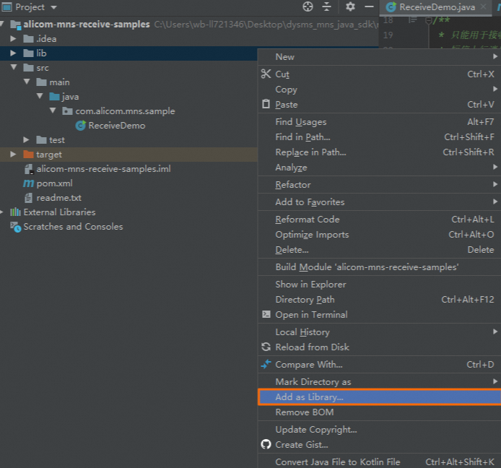Image resolution: width=501 pixels, height=468 pixels.
Task: Choose Find Usages
Action: (379, 122)
